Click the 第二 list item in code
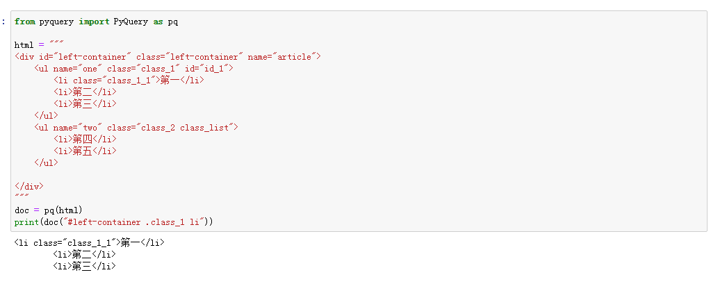This screenshot has height=284, width=711. pos(85,92)
